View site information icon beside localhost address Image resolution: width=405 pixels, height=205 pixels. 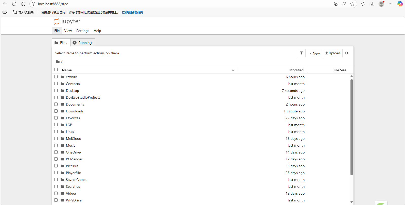coord(33,4)
